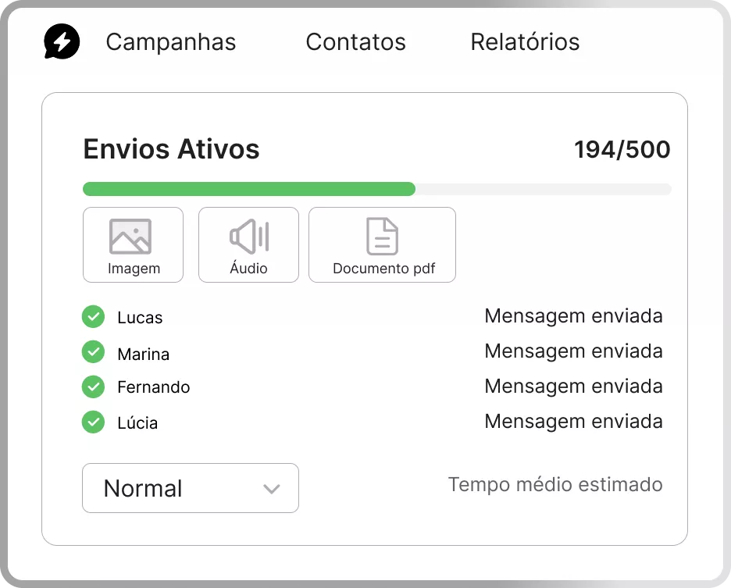Select the Imagem attachment icon
The height and width of the screenshot is (588, 731).
(x=130, y=236)
